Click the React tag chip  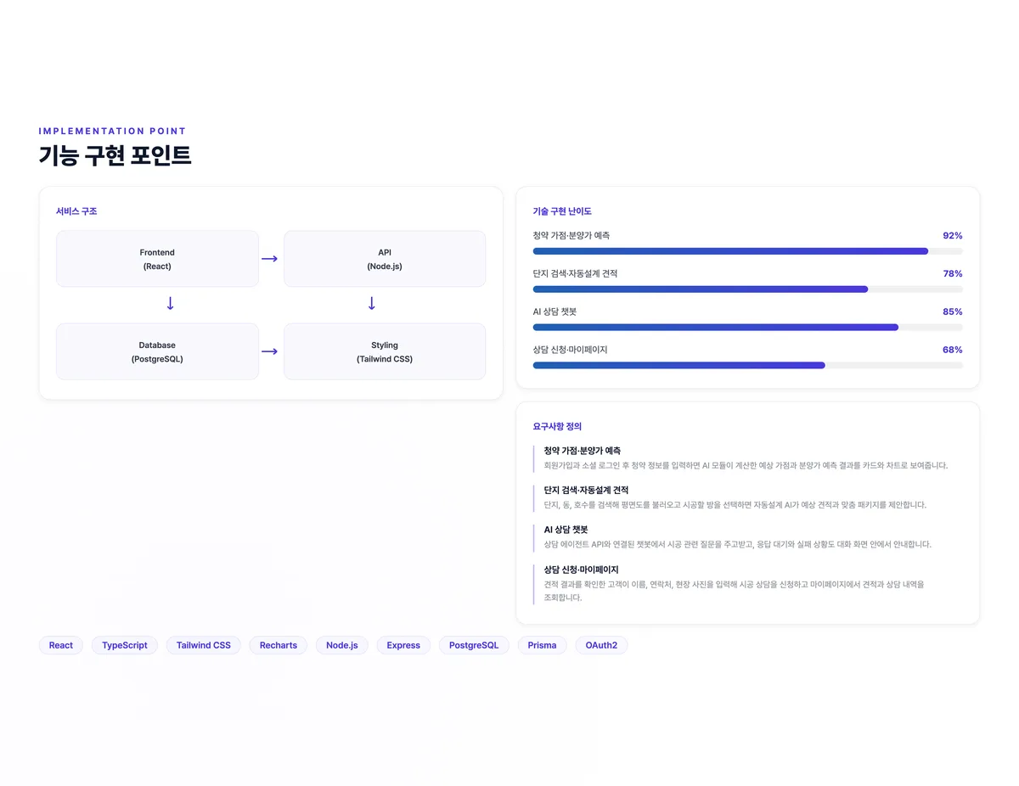point(61,645)
